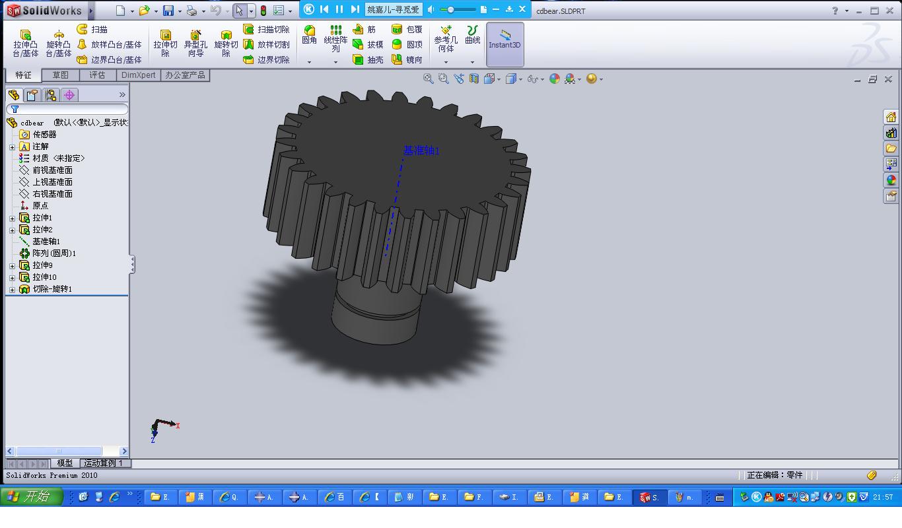Select the Lofted Cut (放样切割) tool
The width and height of the screenshot is (902, 528).
[x=266, y=45]
